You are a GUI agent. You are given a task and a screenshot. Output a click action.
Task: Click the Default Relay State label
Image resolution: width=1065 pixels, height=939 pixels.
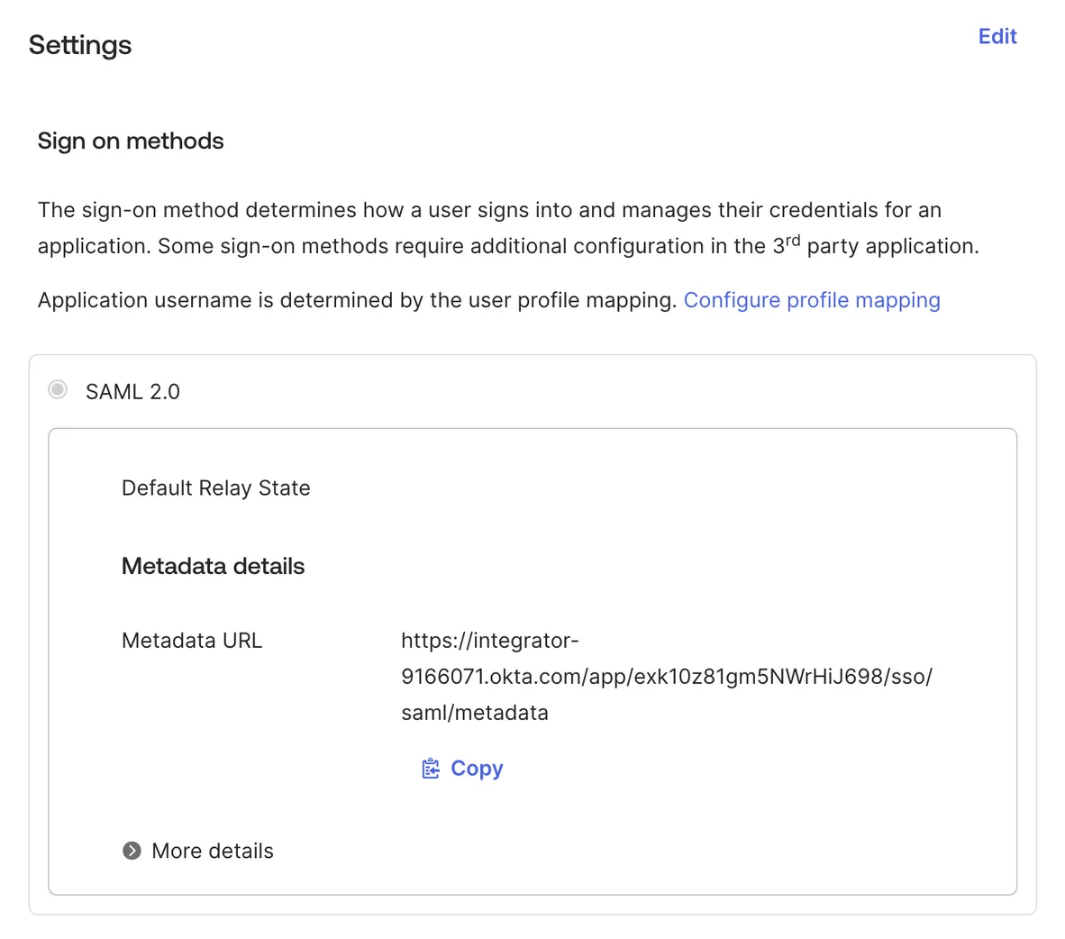pyautogui.click(x=216, y=488)
